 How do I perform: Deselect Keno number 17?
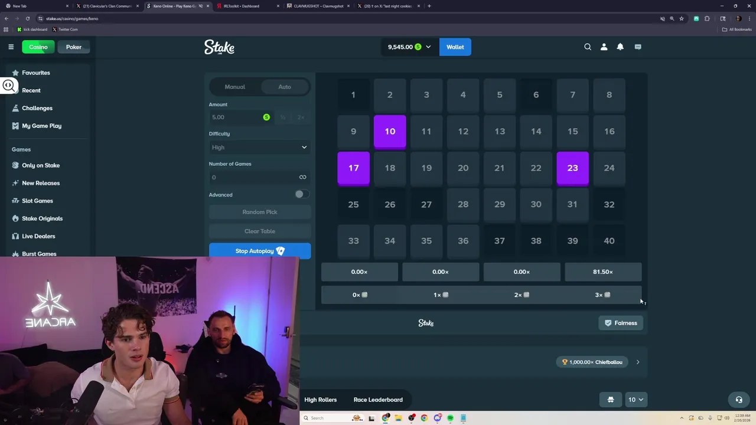[x=353, y=168]
